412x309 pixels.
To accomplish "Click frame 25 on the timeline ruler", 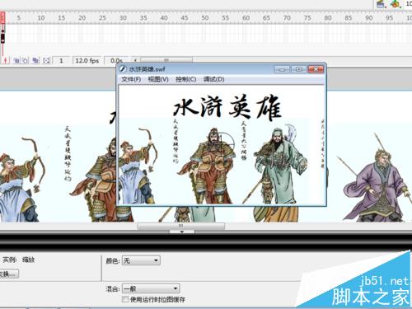I will 102,18.
